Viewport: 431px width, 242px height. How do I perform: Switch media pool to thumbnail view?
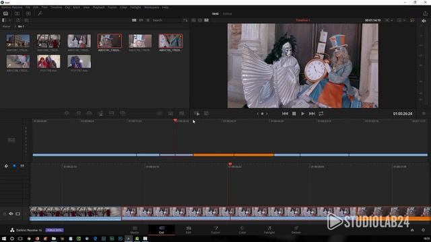point(134,20)
